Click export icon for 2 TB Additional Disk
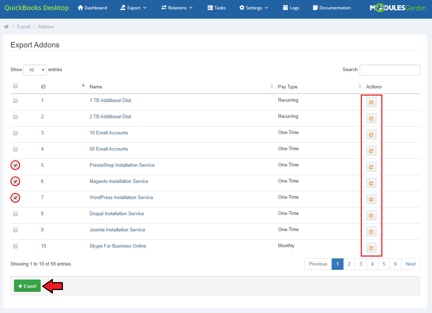This screenshot has width=432, height=313. click(371, 118)
